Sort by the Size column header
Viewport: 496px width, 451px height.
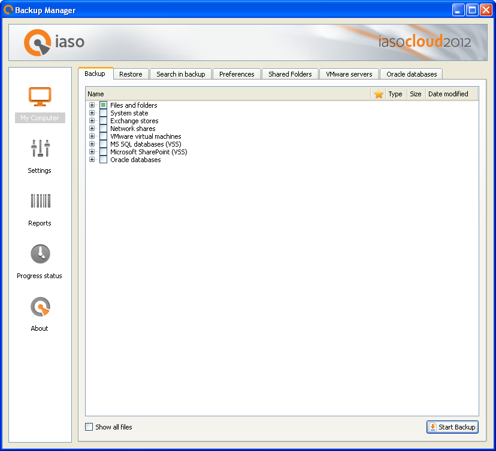point(416,94)
